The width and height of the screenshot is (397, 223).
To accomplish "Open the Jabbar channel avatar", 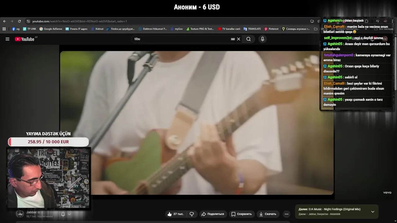I will point(20,214).
